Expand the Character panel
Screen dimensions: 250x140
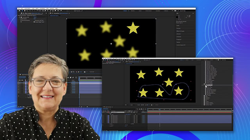click(179, 37)
